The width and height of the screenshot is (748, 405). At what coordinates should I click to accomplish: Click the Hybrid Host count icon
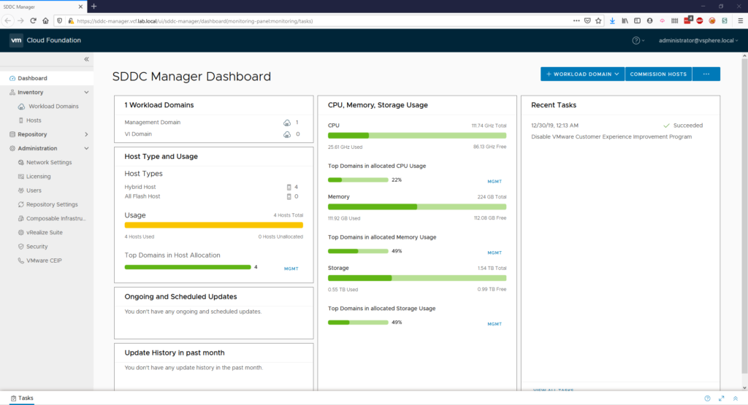coord(289,188)
